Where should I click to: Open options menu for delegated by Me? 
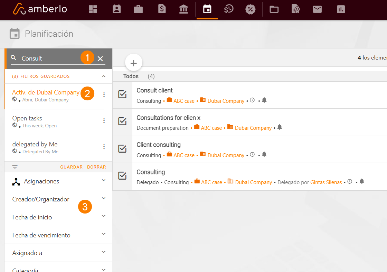pos(104,147)
